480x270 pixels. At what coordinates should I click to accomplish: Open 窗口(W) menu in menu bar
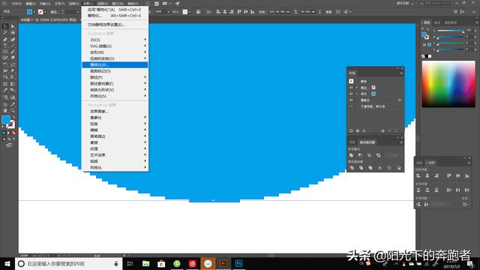(118, 4)
